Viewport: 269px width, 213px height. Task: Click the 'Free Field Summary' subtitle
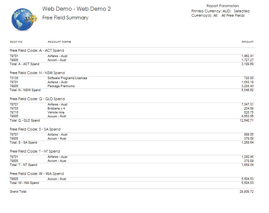(65, 18)
